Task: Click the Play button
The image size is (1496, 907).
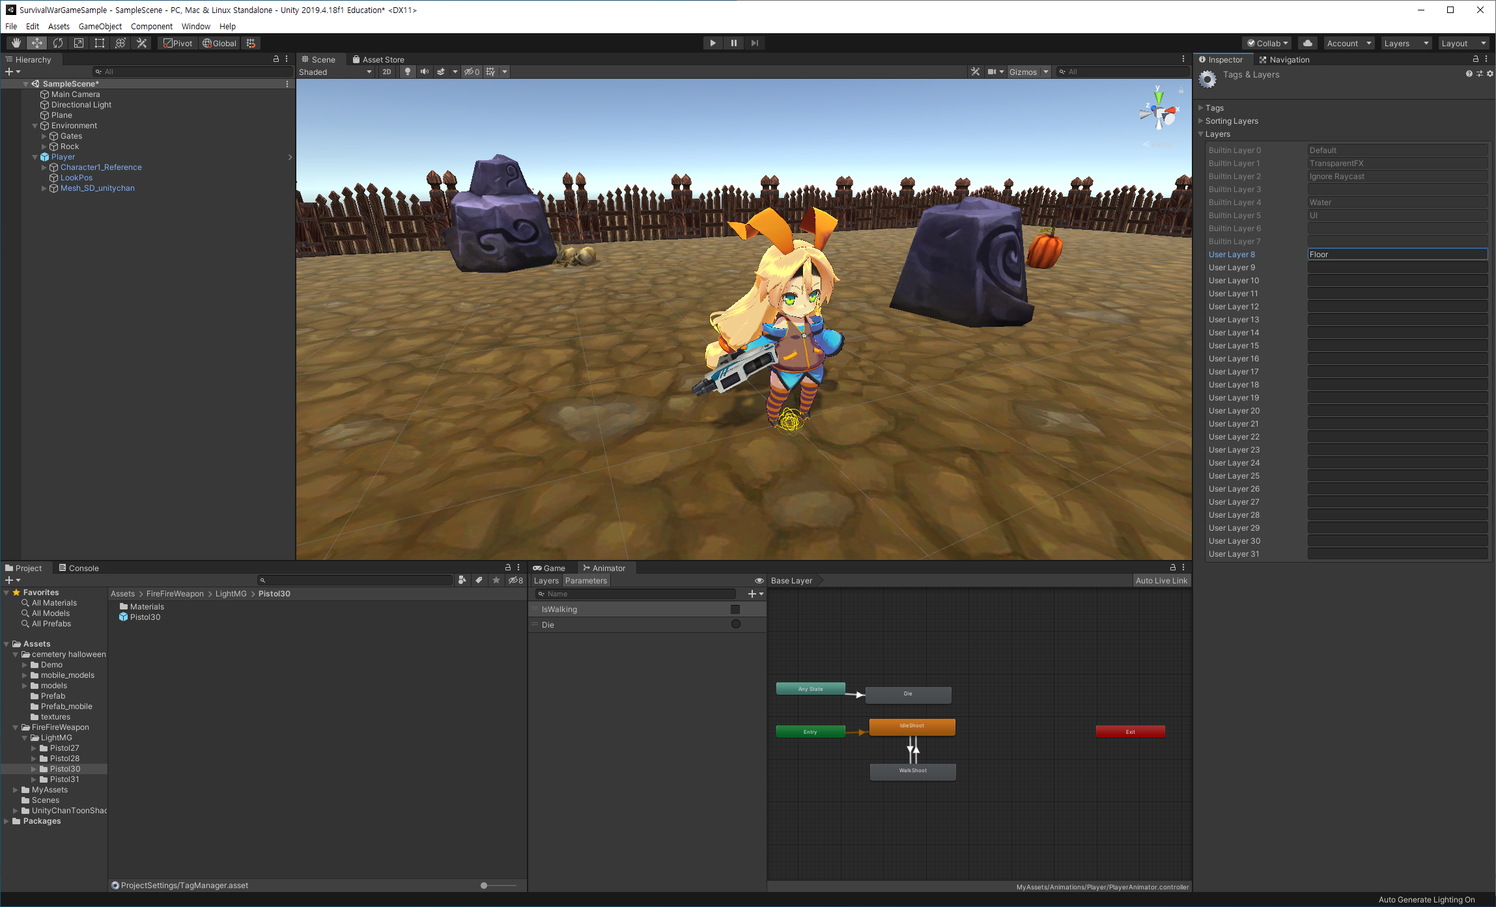Action: pyautogui.click(x=713, y=43)
